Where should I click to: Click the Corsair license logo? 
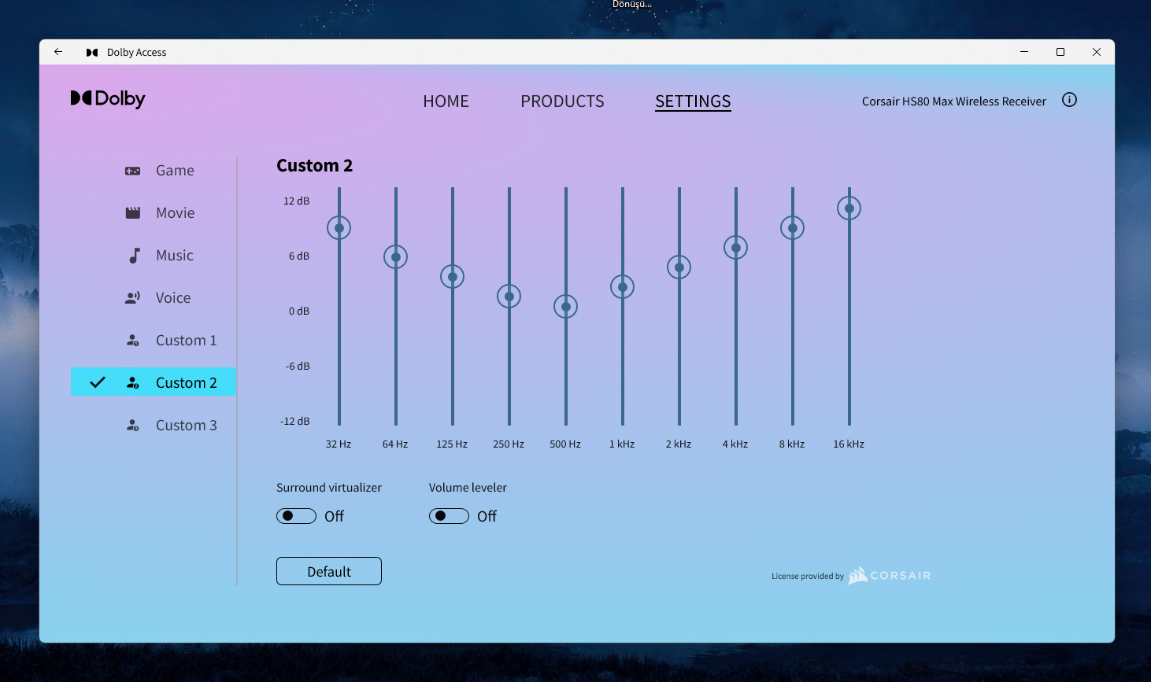tap(890, 575)
